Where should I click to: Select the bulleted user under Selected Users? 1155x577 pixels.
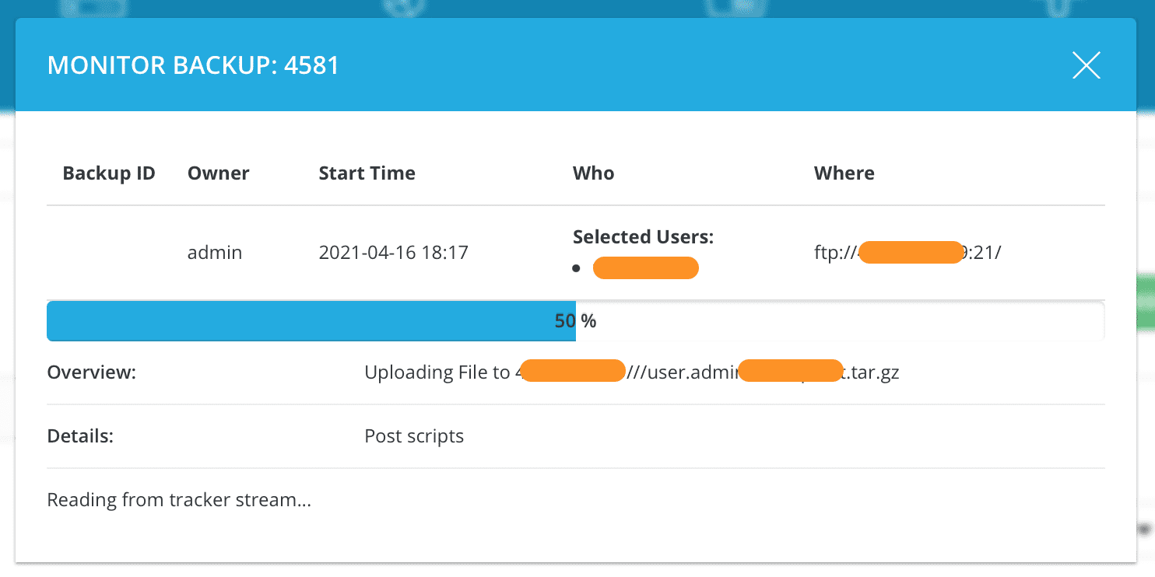(x=646, y=268)
